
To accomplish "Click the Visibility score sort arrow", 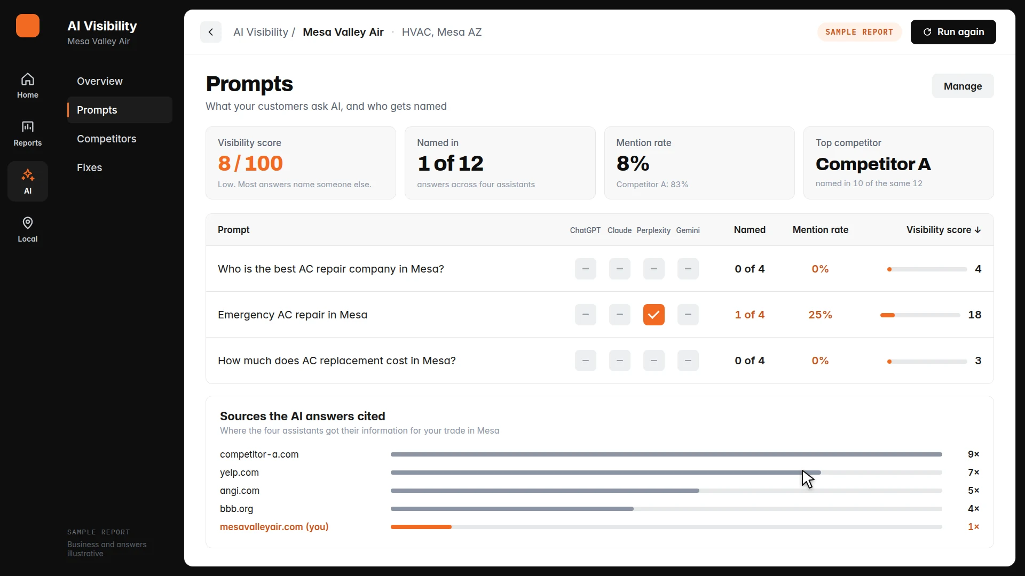I will [x=978, y=230].
